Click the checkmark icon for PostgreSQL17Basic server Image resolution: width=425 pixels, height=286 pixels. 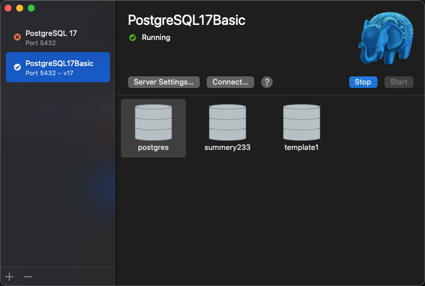[x=17, y=67]
